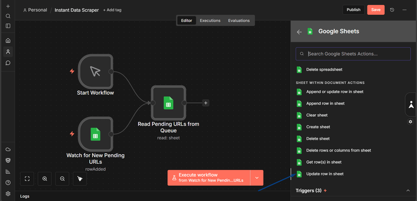Go to Home via the house icon
This screenshot has width=417, height=201.
[x=8, y=40]
